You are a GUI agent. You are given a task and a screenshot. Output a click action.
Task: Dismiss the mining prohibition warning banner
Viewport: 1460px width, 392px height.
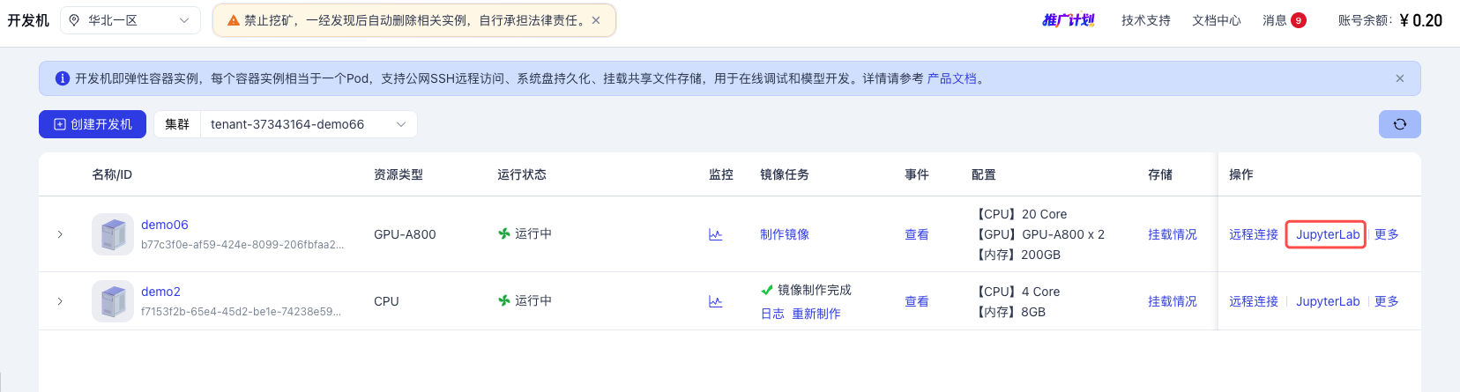596,20
